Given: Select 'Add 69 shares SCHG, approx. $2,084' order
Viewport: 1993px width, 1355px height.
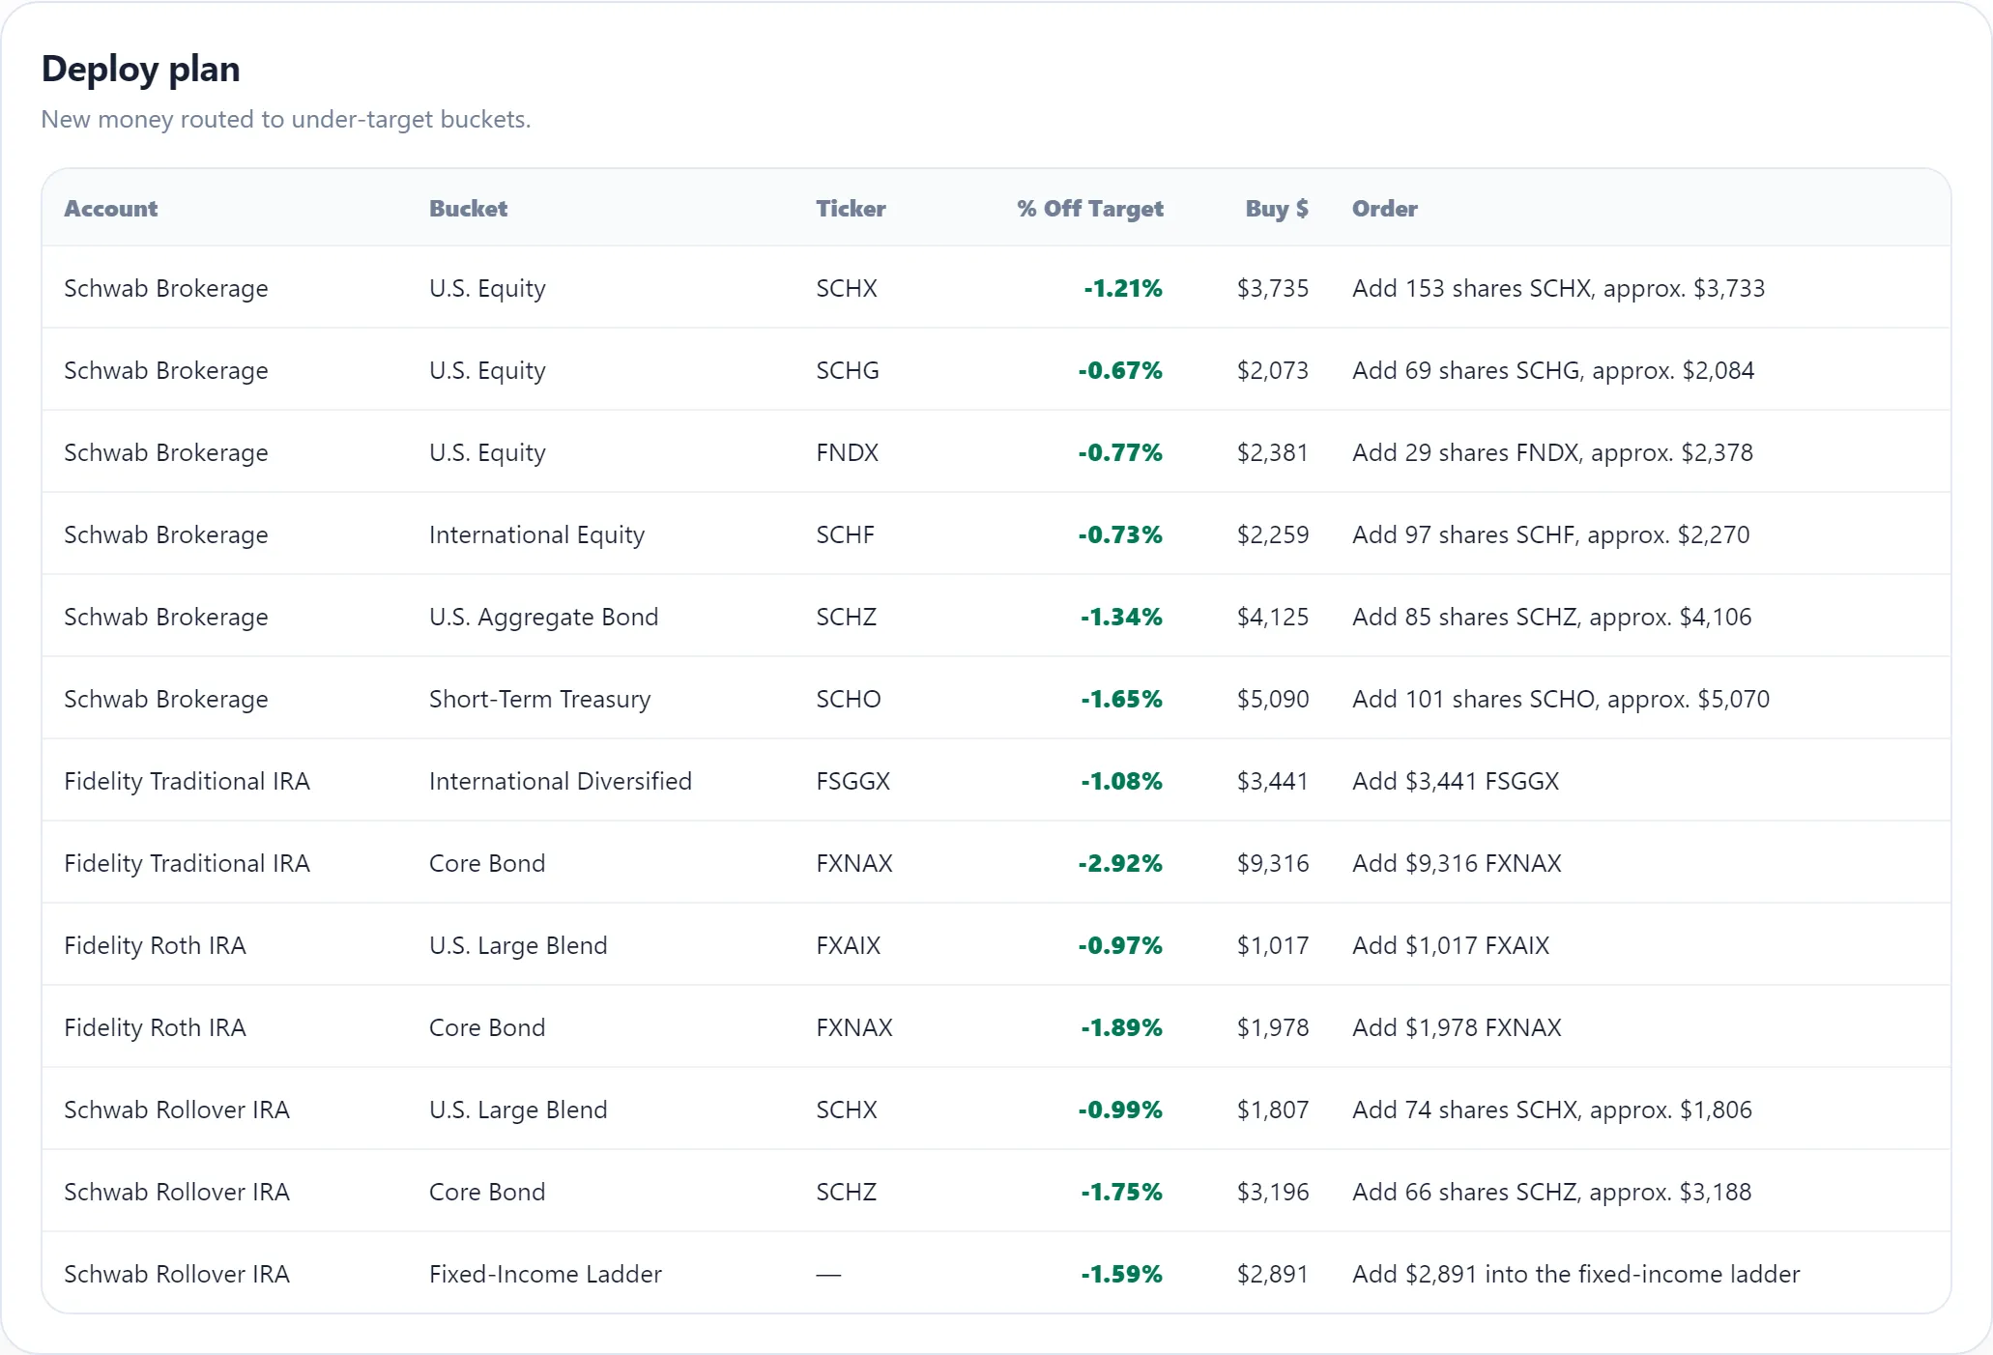Looking at the screenshot, I should 1553,370.
